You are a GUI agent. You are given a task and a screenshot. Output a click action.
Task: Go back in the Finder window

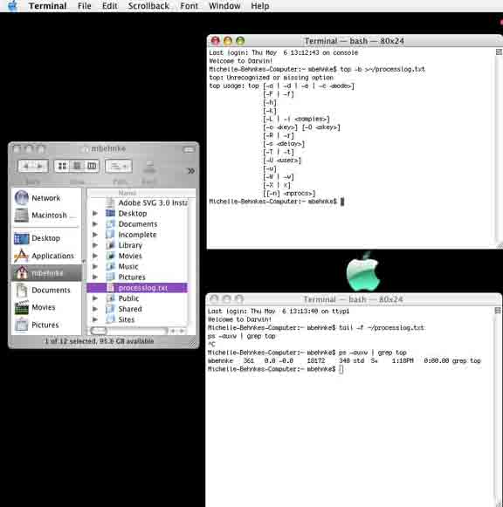(x=26, y=166)
